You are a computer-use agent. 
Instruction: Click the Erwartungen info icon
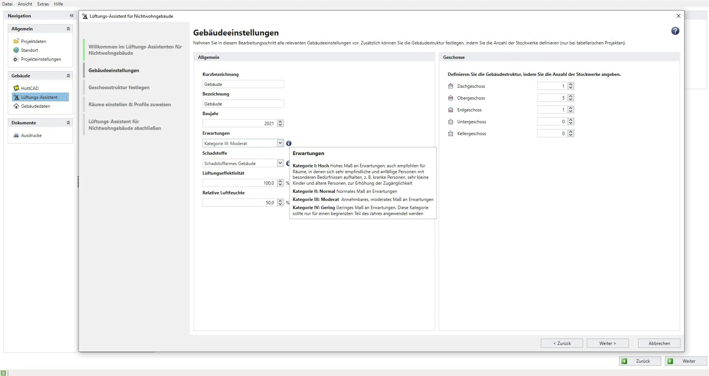click(289, 144)
